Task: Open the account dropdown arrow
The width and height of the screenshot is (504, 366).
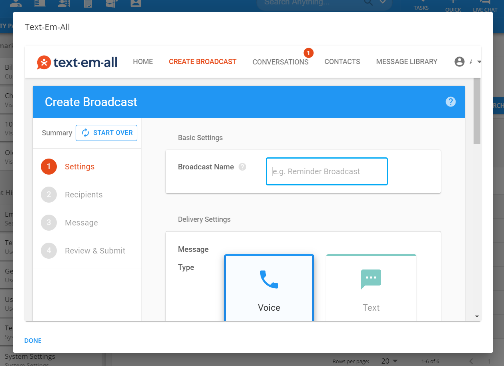Action: (x=479, y=62)
